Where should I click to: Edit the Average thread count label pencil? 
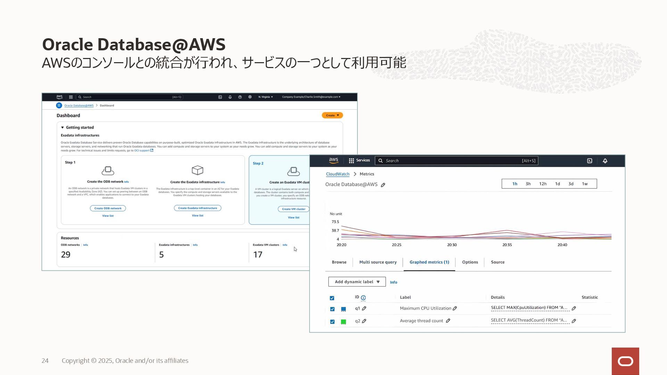coord(448,321)
